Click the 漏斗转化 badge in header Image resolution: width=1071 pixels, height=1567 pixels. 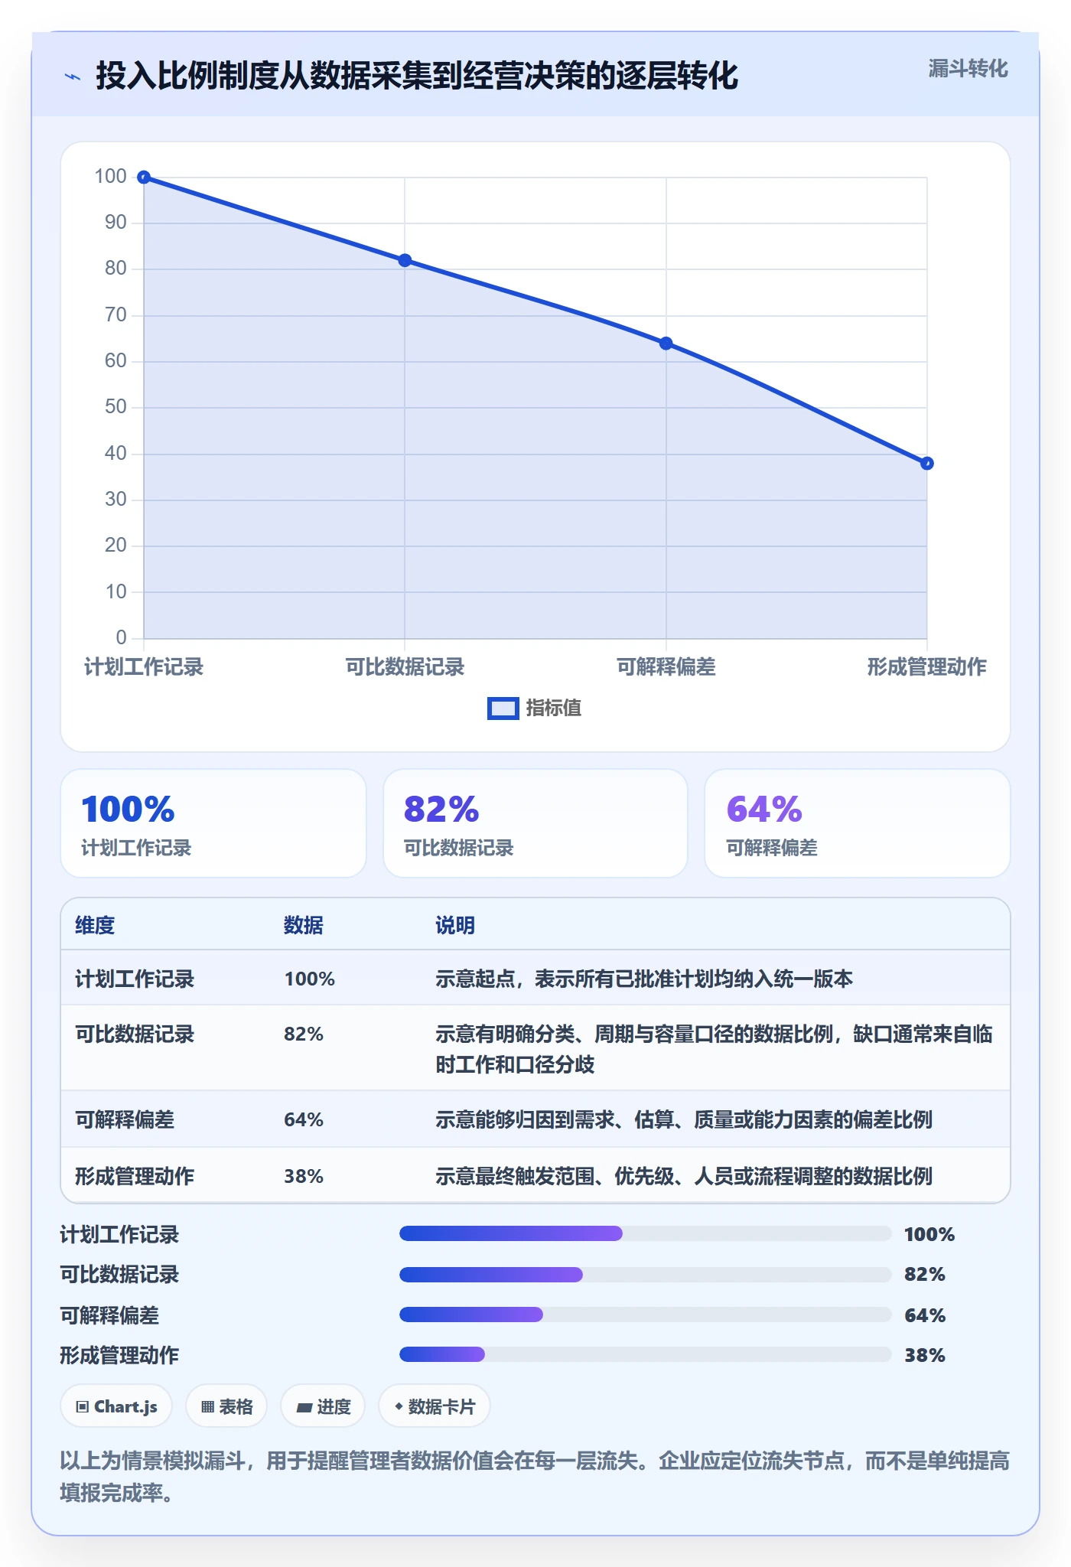pyautogui.click(x=968, y=69)
